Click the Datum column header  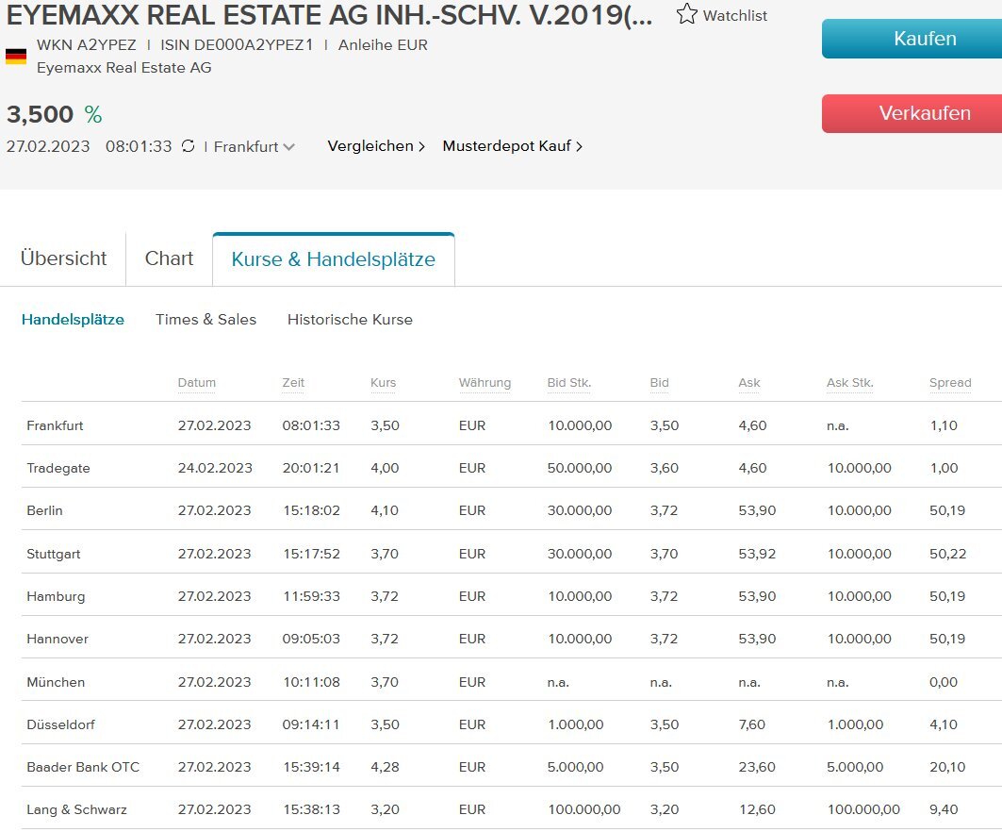point(197,382)
